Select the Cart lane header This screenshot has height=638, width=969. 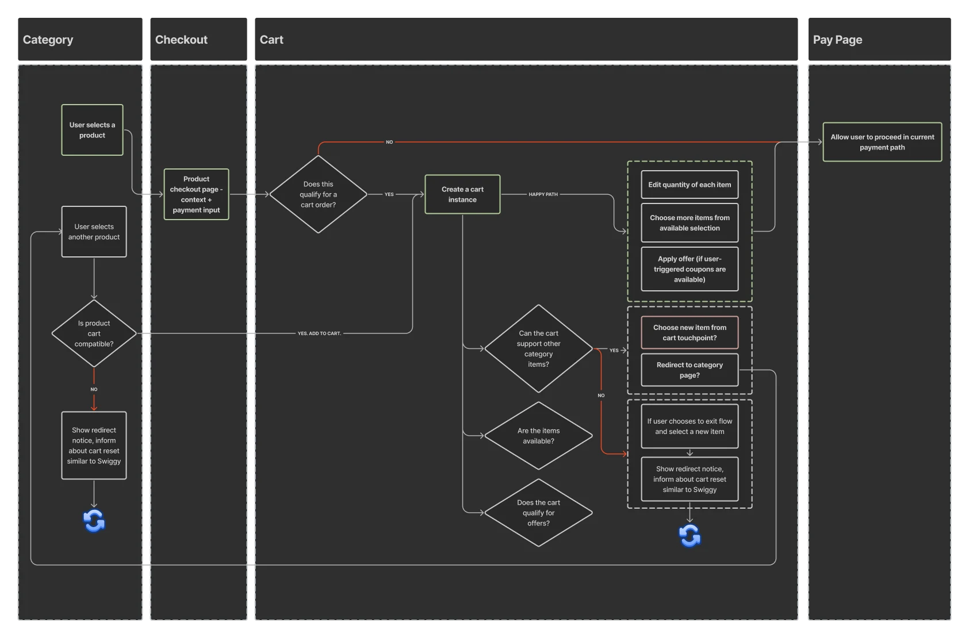click(526, 39)
